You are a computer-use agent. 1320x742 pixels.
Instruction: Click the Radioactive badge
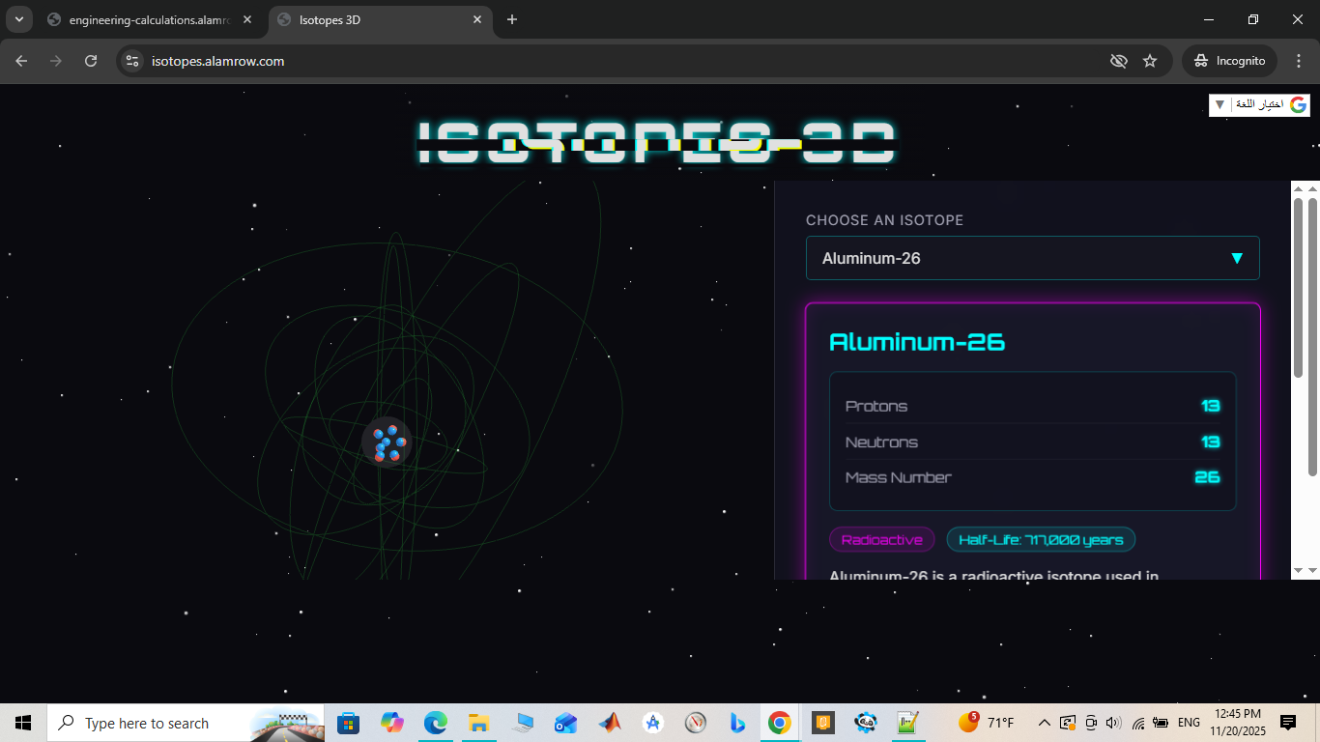click(881, 539)
